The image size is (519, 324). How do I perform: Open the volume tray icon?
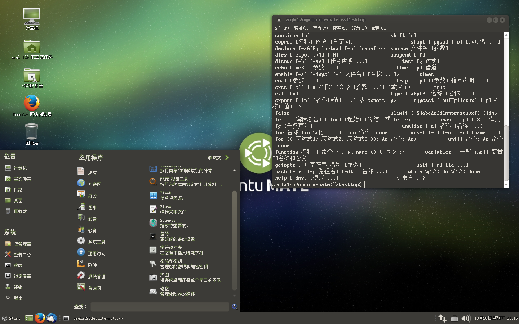(466, 318)
